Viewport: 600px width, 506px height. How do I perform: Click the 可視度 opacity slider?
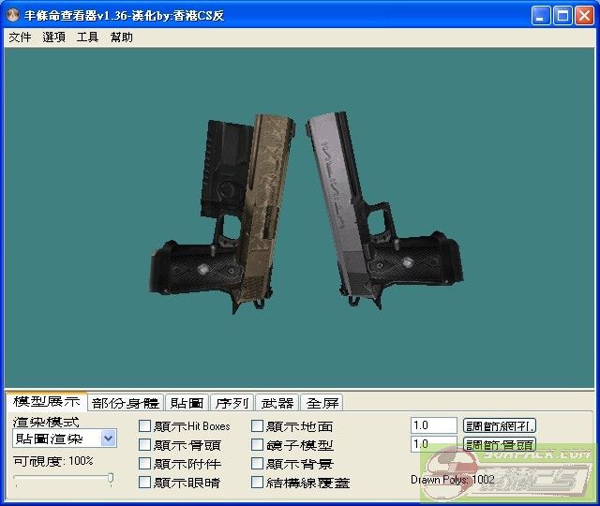(64, 480)
